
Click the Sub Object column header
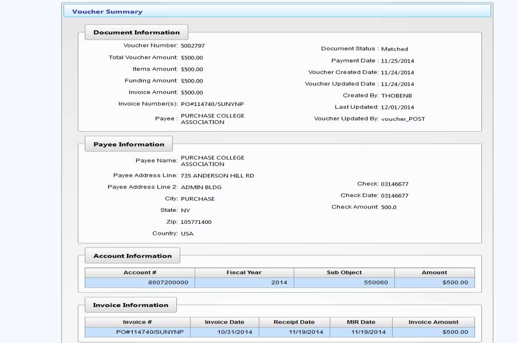tap(344, 273)
